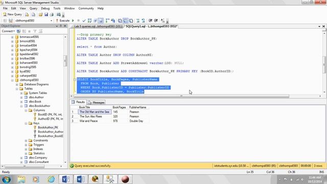The image size is (327, 184).
Task: Open the Community menu
Action: pos(86,8)
